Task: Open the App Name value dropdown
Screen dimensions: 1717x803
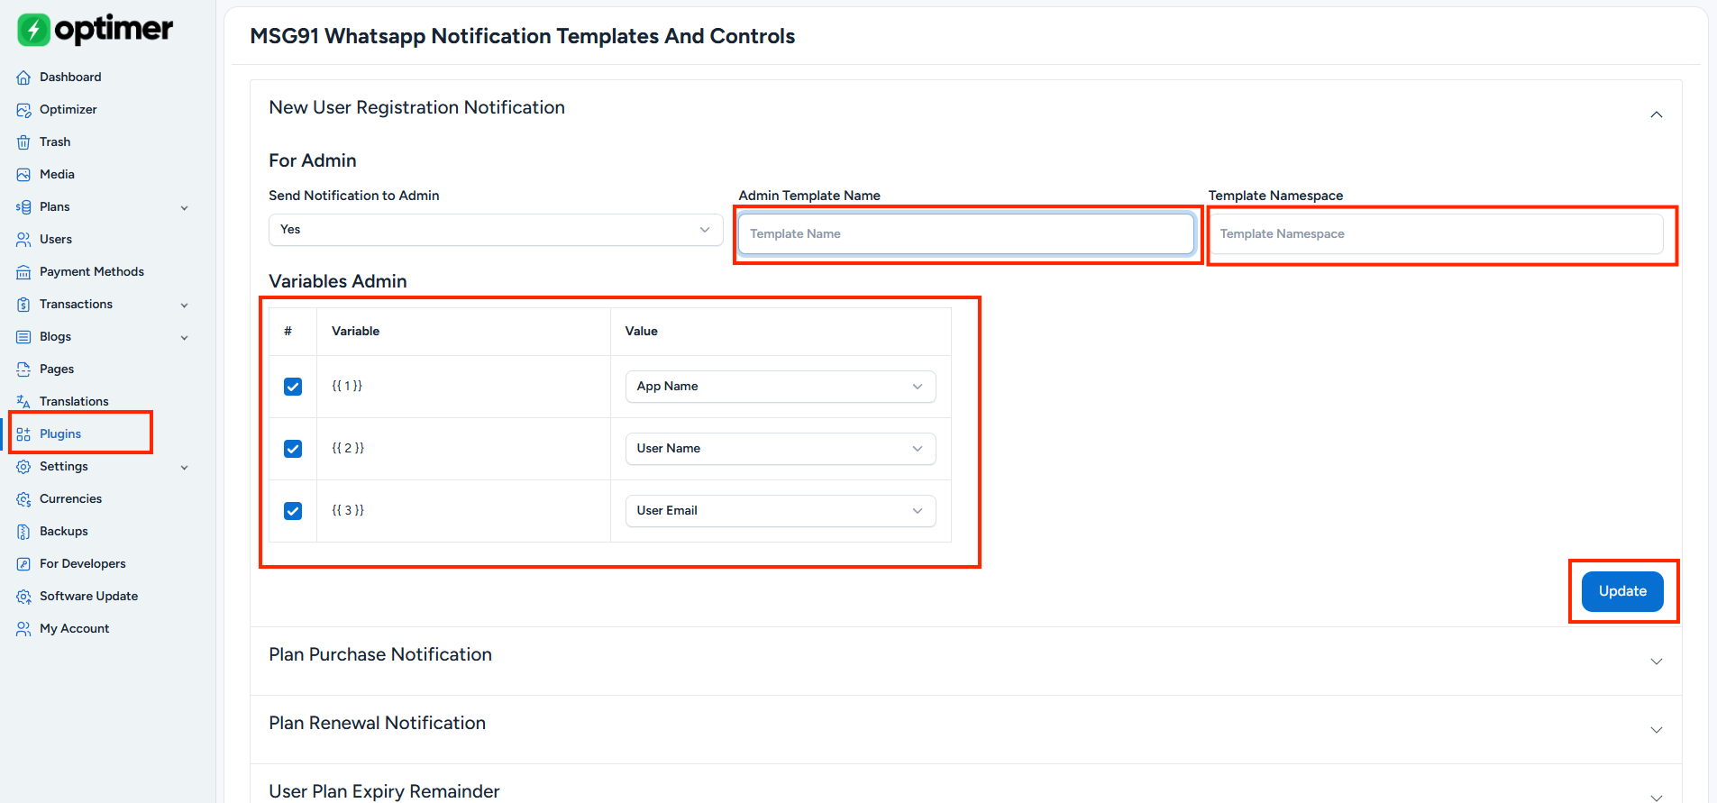Action: pyautogui.click(x=781, y=387)
